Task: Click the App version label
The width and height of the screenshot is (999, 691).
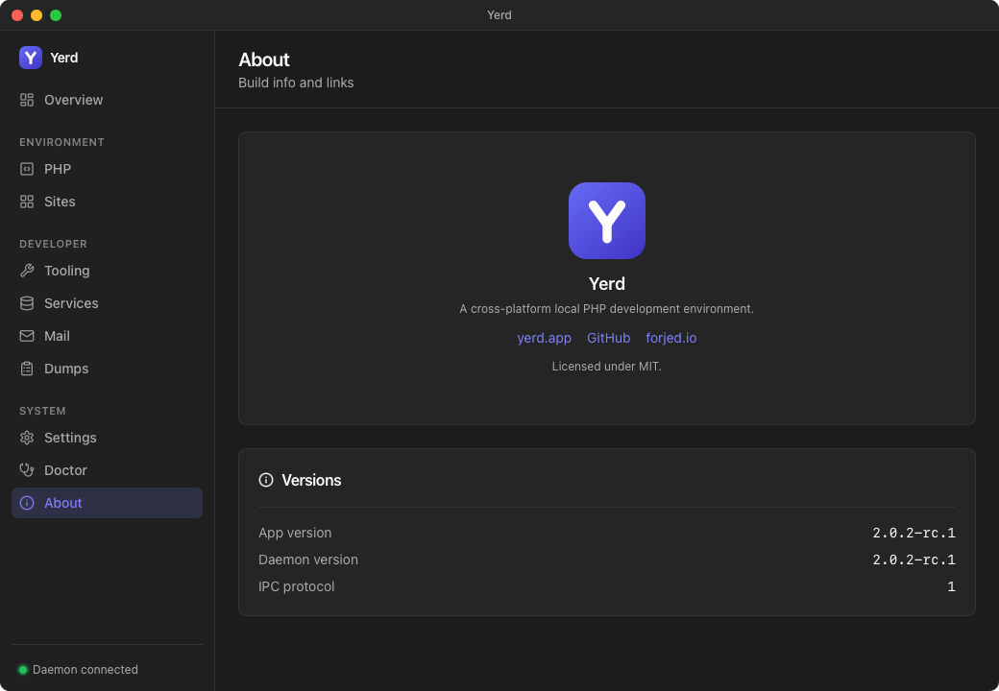Action: pos(295,533)
